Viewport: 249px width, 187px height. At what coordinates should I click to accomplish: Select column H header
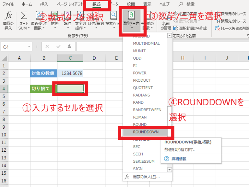coord(183,58)
